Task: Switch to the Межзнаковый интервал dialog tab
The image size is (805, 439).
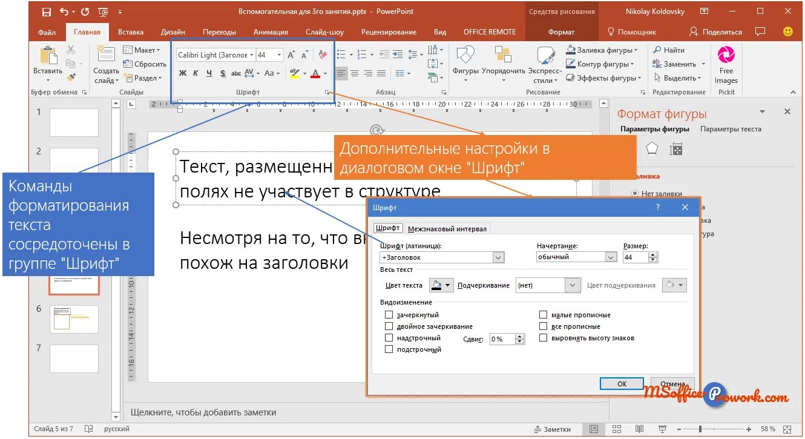Action: [447, 229]
